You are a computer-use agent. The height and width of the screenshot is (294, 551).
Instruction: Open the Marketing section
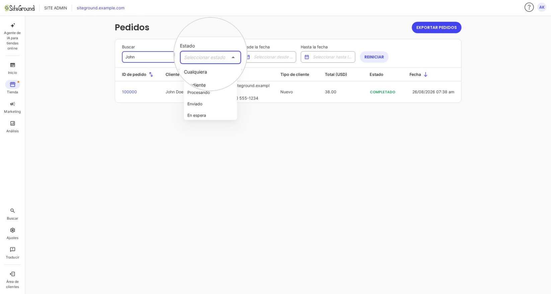(12, 107)
